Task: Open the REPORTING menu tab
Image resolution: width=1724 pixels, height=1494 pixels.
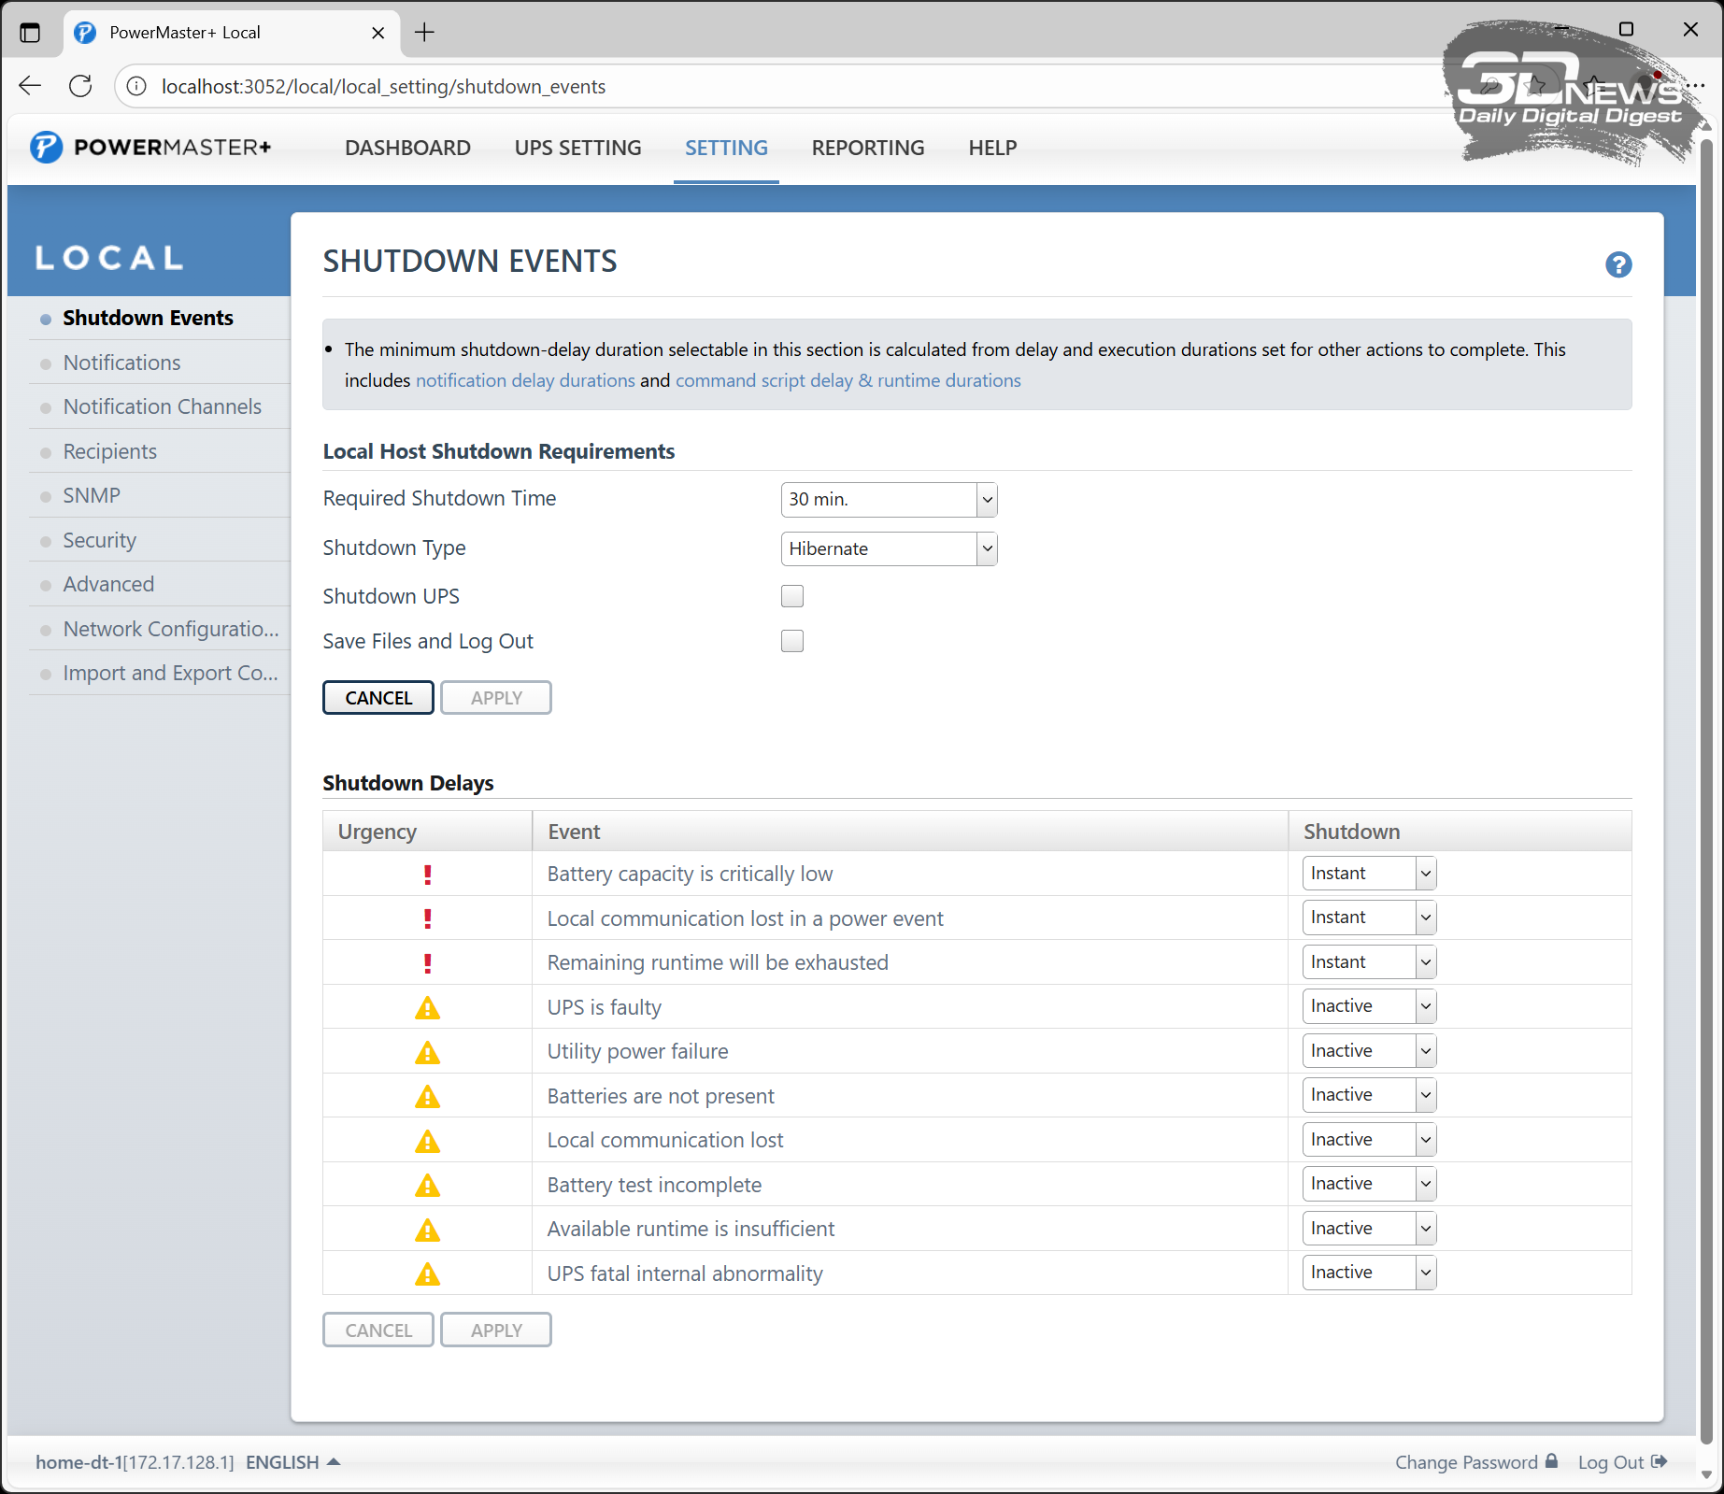Action: point(867,148)
